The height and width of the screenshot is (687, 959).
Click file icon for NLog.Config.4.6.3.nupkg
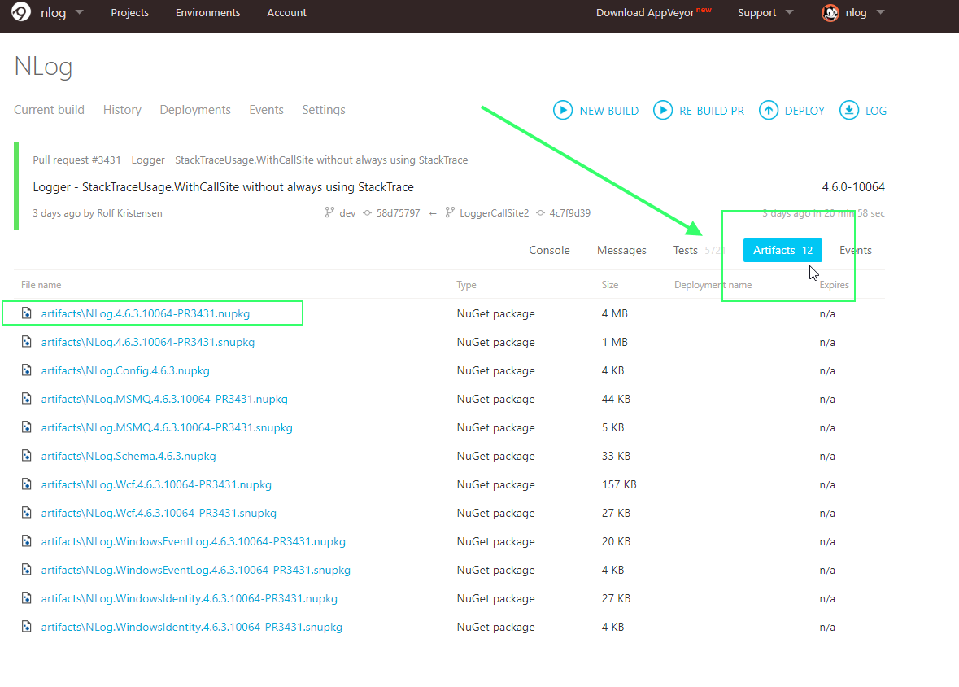26,370
